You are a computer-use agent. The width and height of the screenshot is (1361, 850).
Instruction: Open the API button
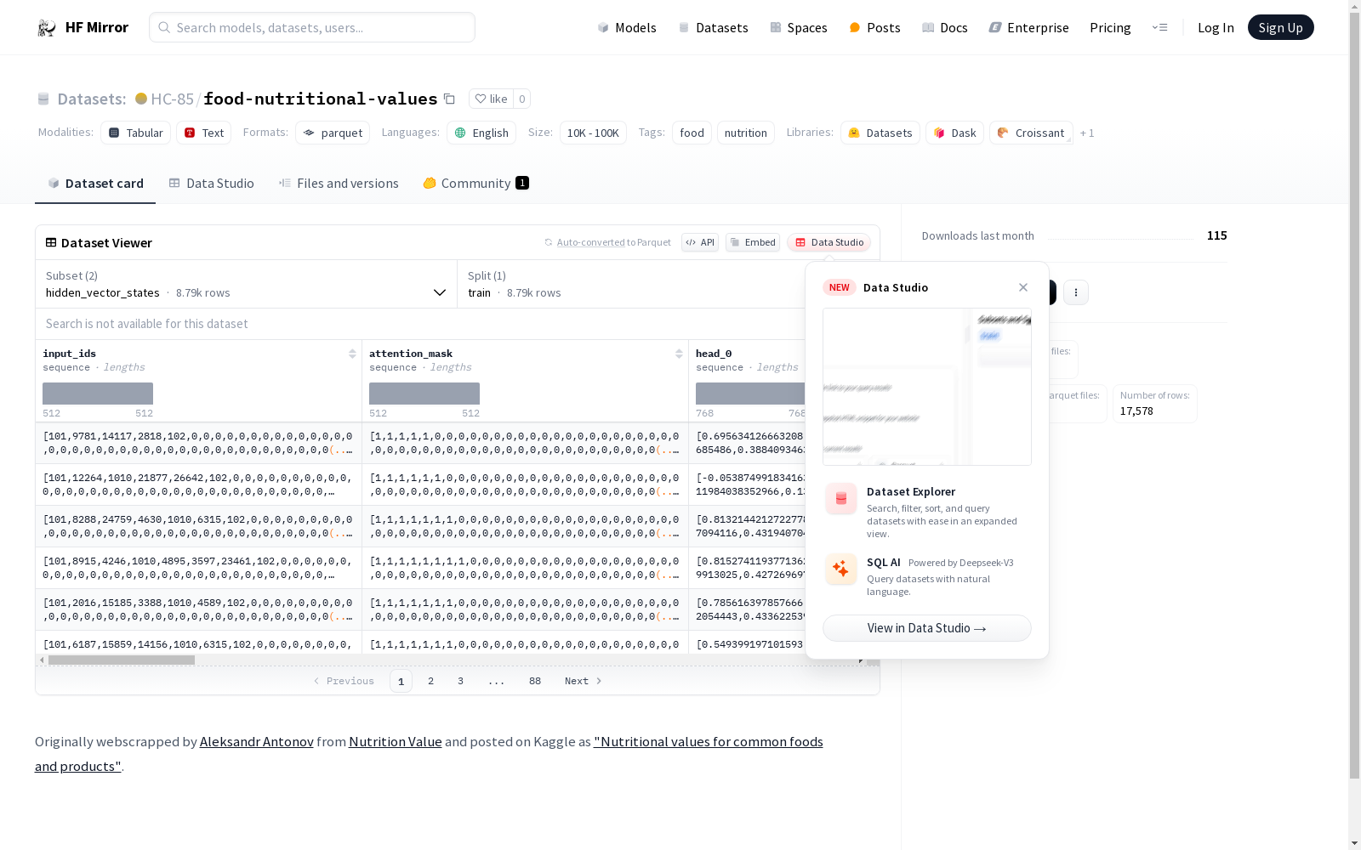(700, 242)
